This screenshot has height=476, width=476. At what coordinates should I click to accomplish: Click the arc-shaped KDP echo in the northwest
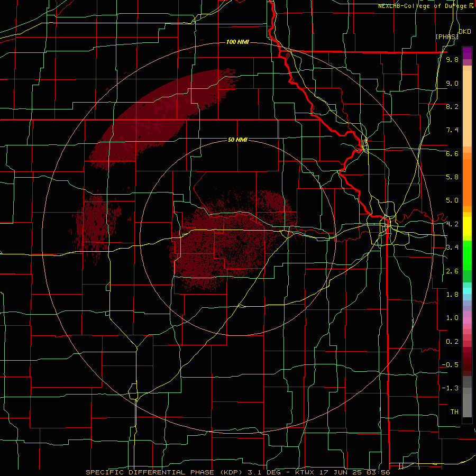[x=158, y=118]
